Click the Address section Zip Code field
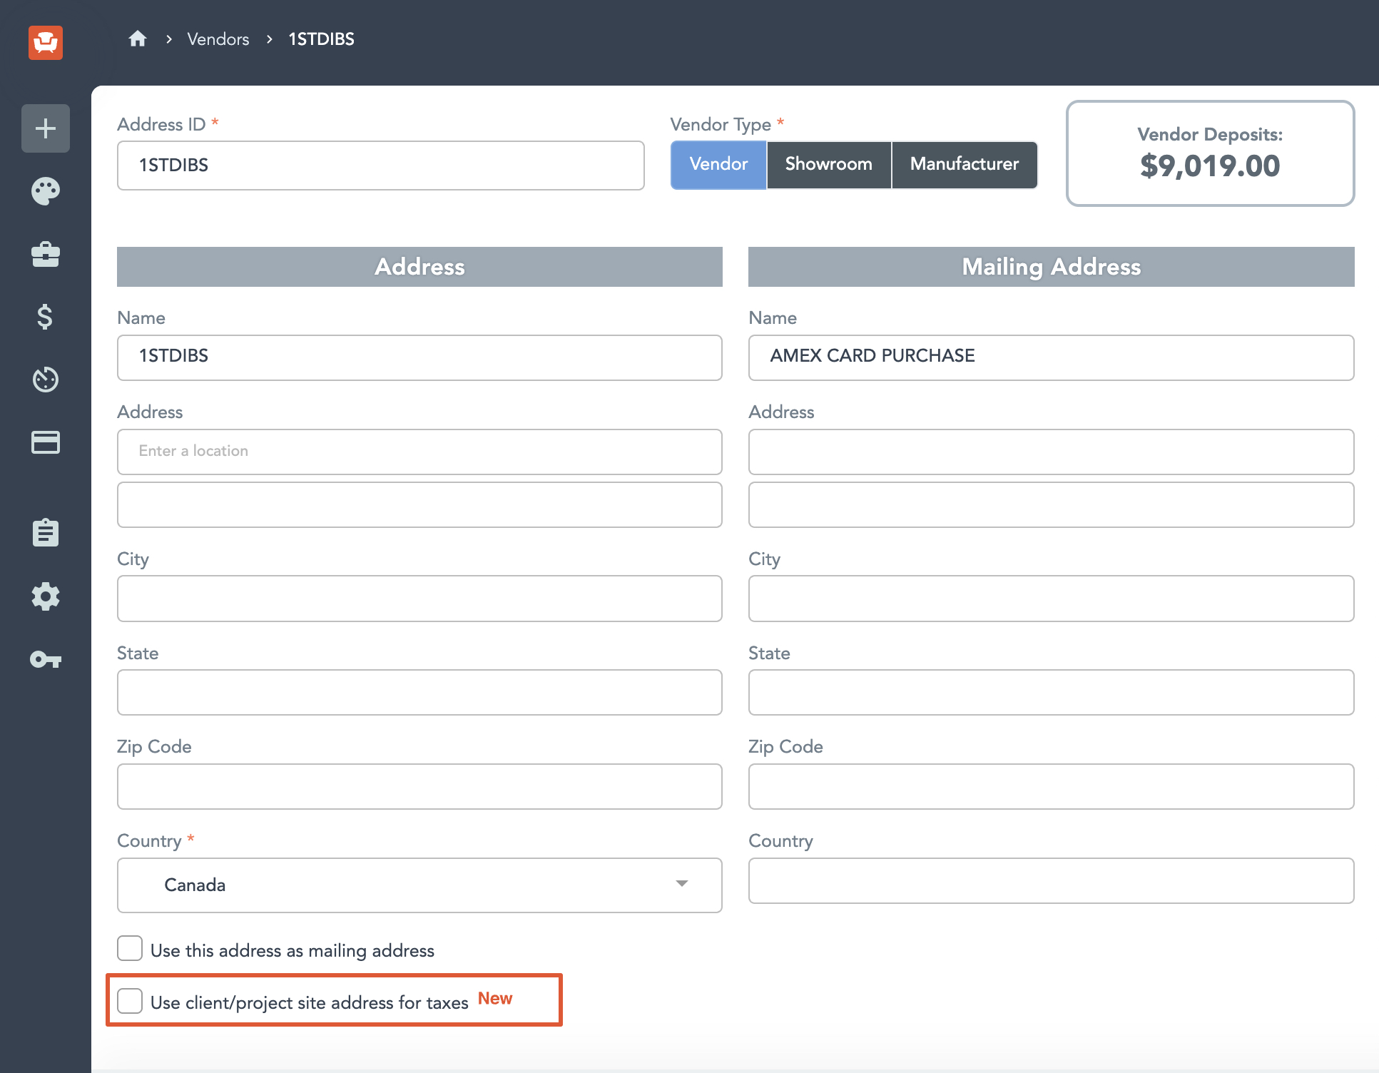This screenshot has height=1073, width=1379. tap(419, 786)
